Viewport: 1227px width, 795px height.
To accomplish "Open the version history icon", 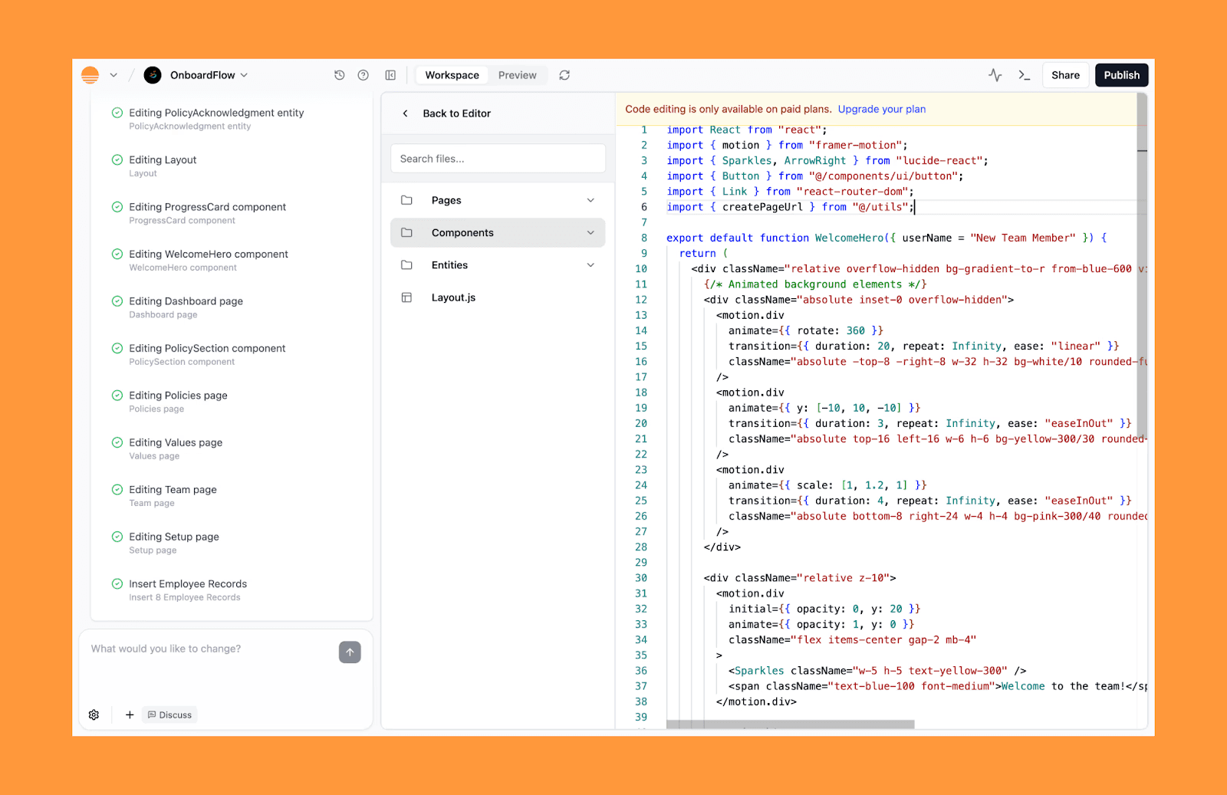I will [340, 74].
